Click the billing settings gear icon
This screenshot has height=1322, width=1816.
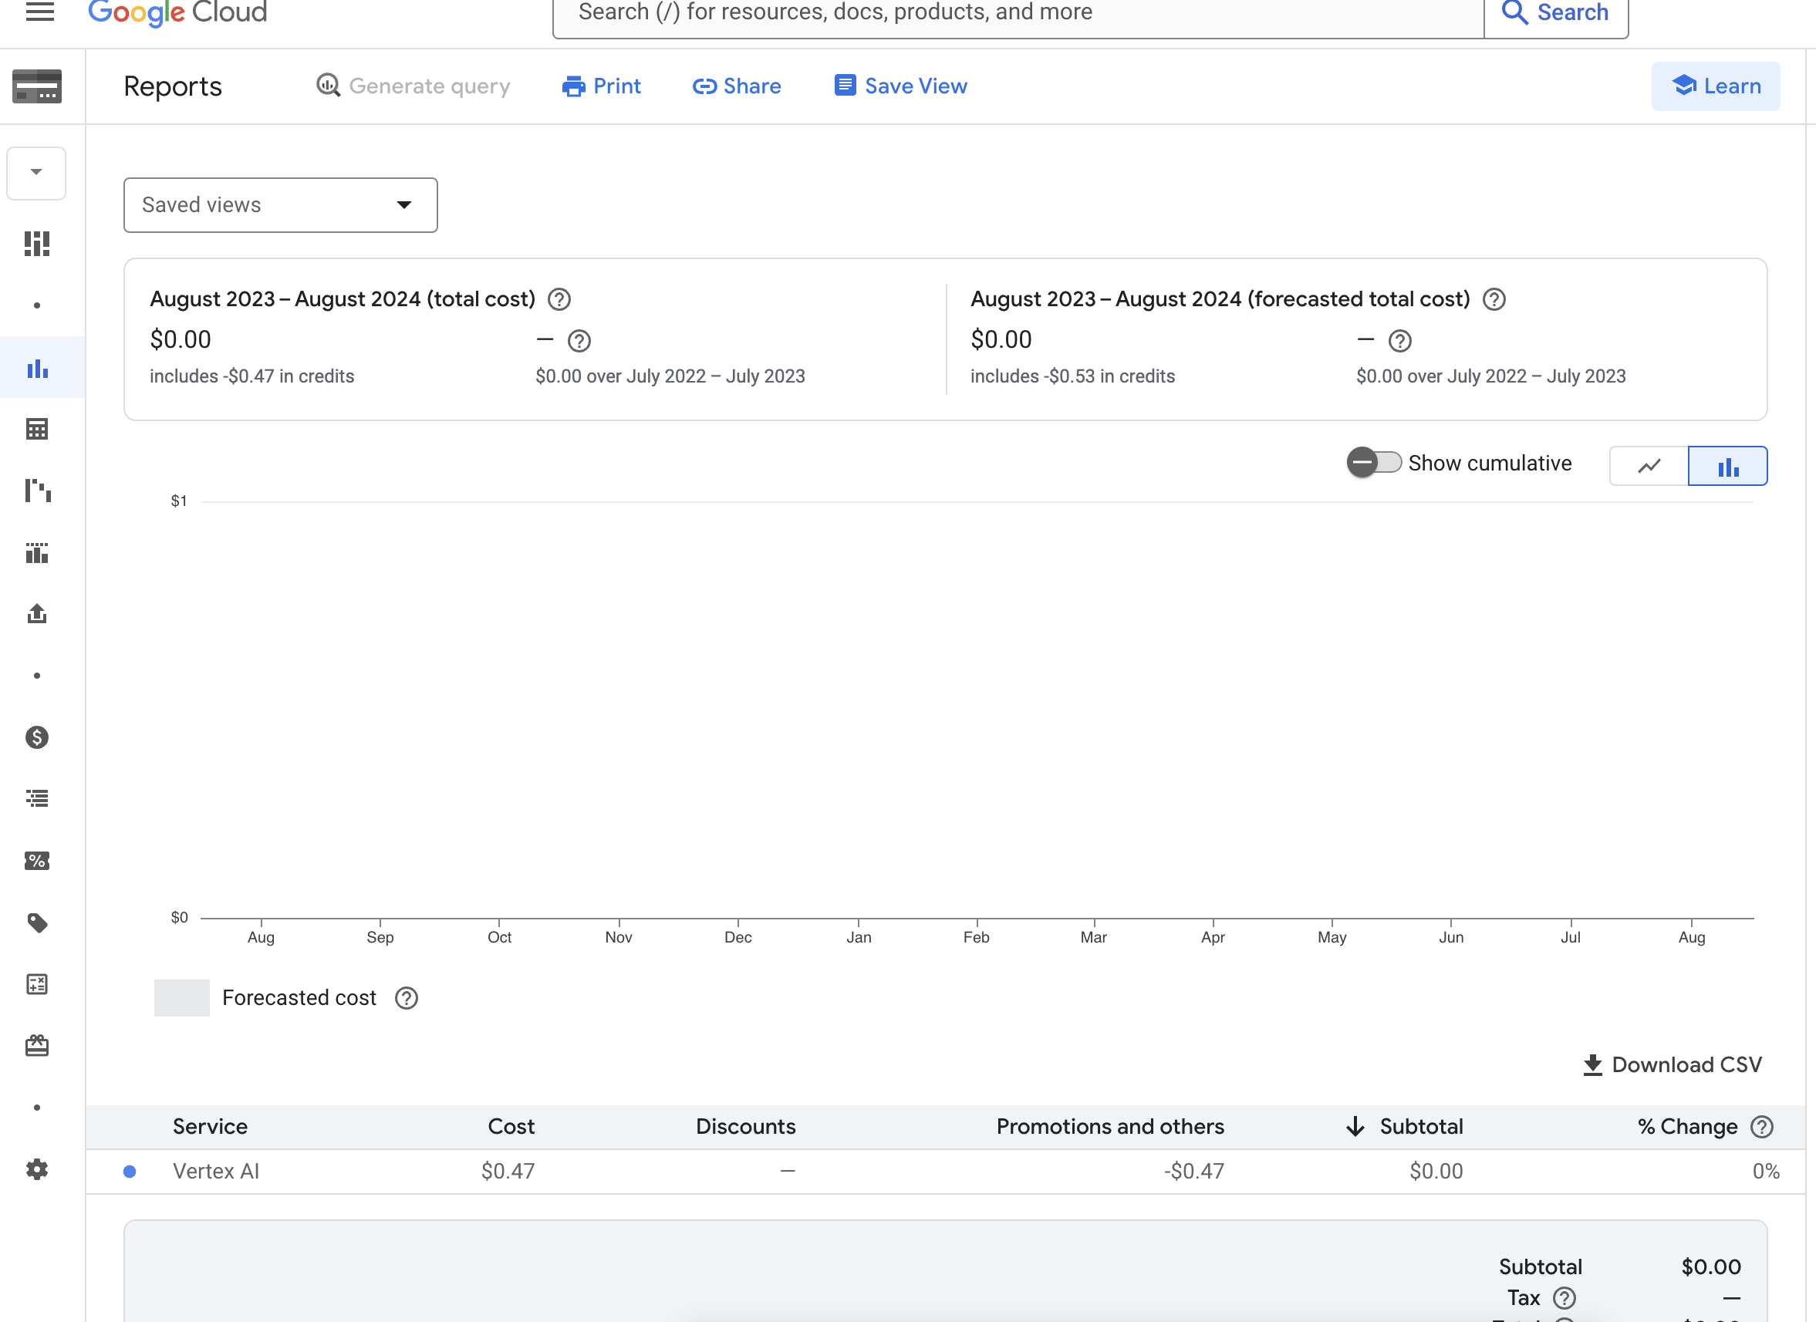pos(38,1169)
